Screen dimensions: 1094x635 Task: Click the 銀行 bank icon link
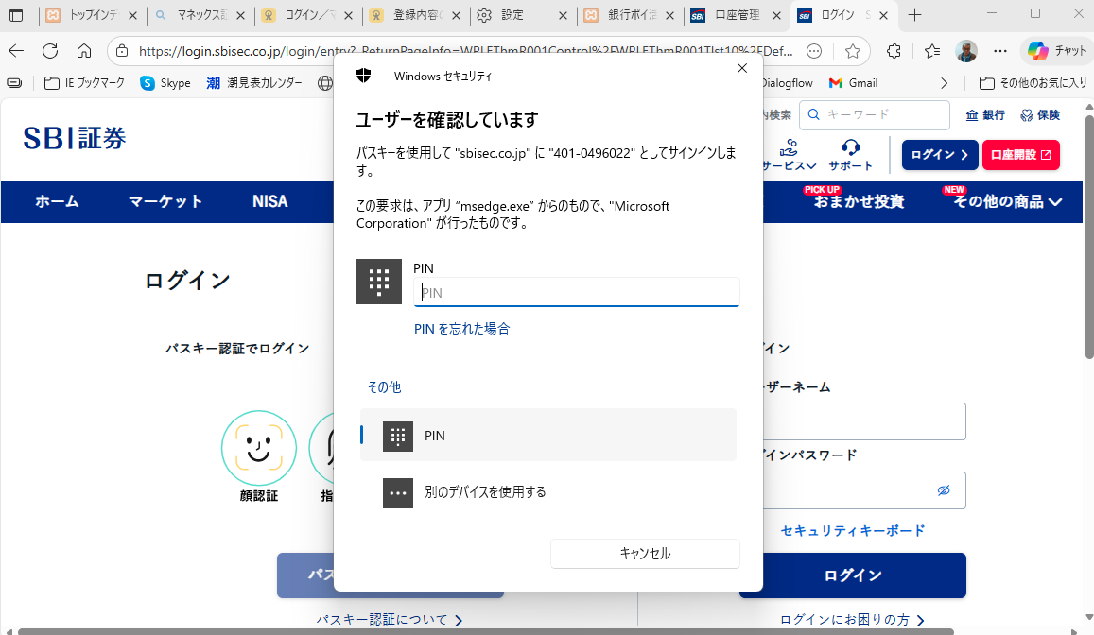(x=972, y=115)
